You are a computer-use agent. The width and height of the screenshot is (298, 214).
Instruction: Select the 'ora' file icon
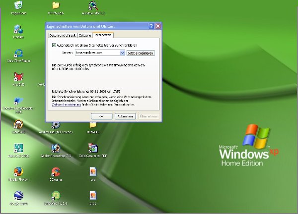93,171
